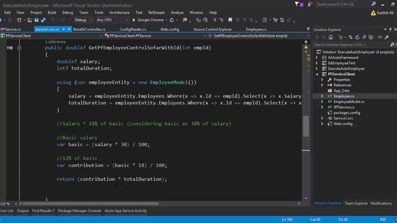Click the horizontal editor scrollbar thumb
This screenshot has width=397, height=223.
[91, 204]
